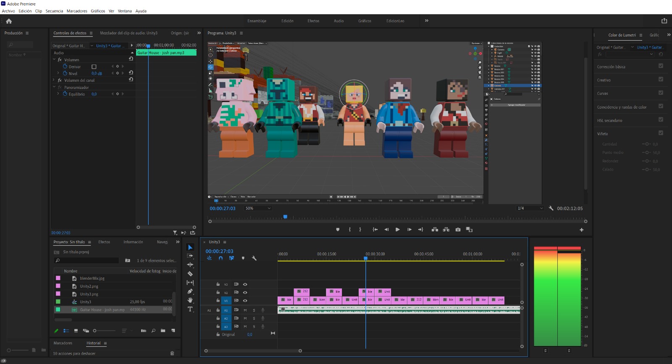The width and height of the screenshot is (672, 364).
Task: Adjust the Viñeta Cantidad slider
Action: click(646, 144)
